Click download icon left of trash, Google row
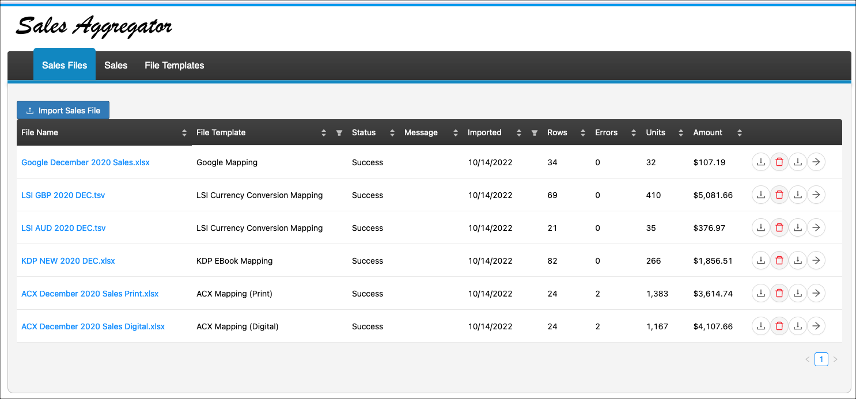The image size is (856, 399). coord(761,162)
